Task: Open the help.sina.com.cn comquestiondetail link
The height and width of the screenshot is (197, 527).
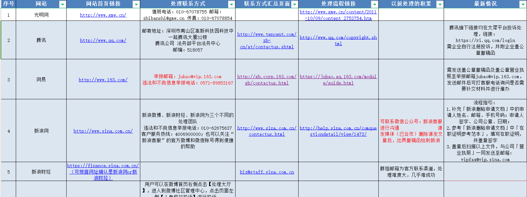Action: point(338,131)
